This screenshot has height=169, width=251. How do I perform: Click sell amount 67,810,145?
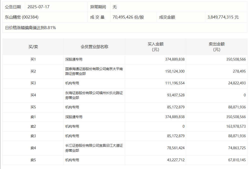(237, 160)
